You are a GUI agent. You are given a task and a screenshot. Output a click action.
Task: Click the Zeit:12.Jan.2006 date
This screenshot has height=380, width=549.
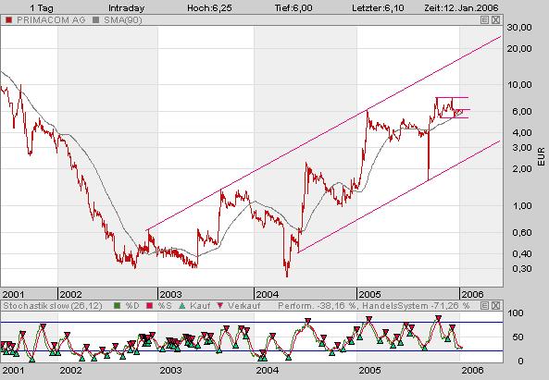tap(461, 7)
